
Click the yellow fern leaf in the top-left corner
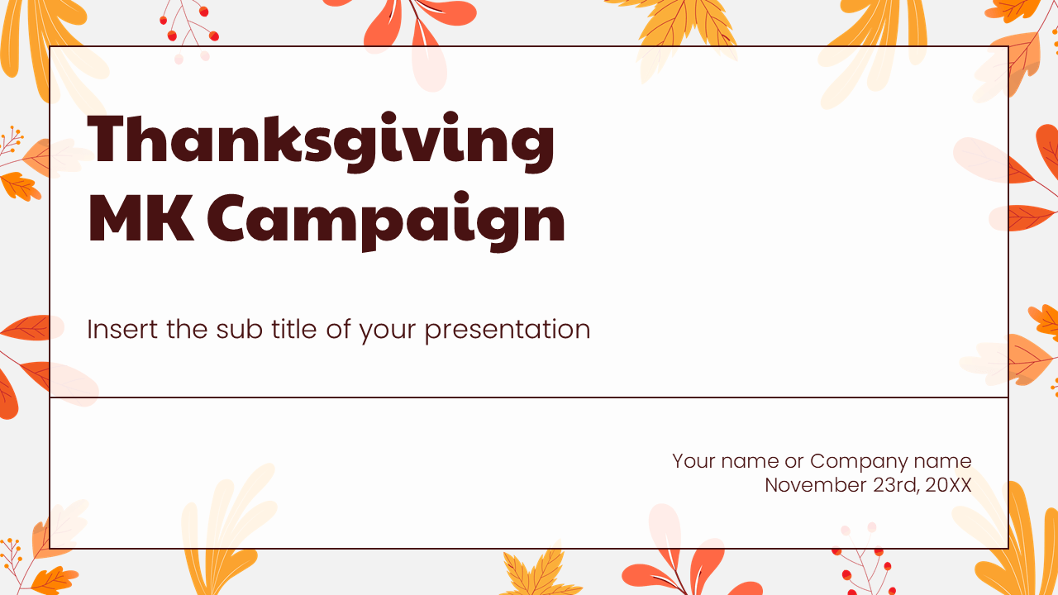click(43, 41)
